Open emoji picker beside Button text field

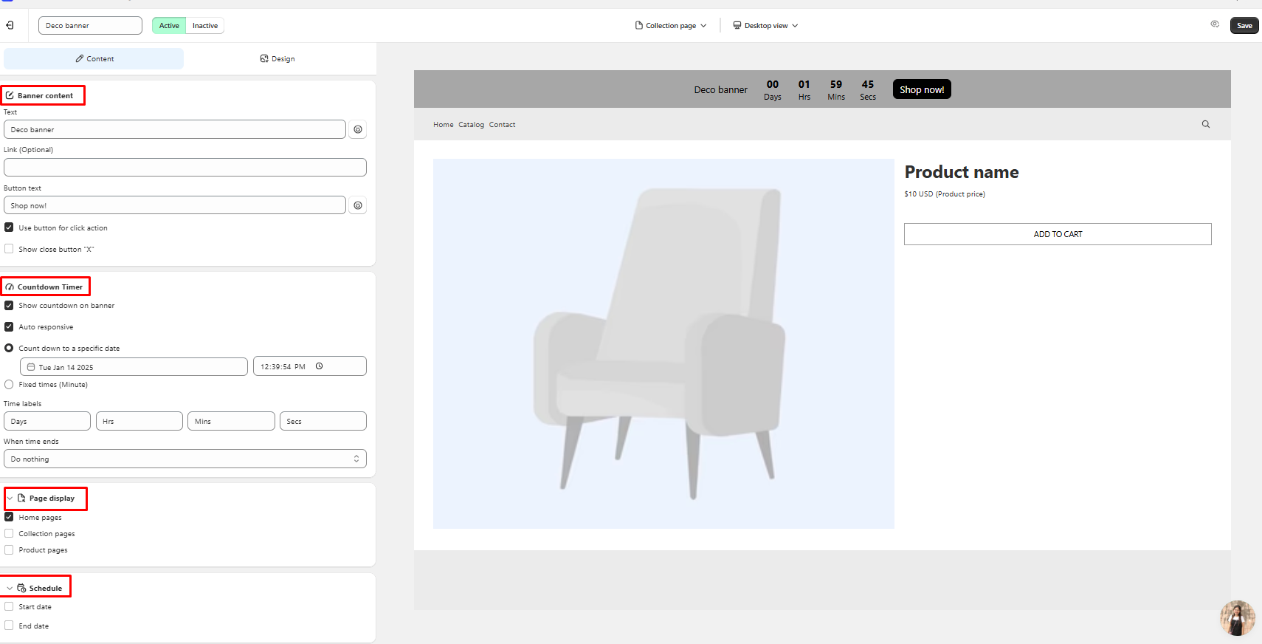click(x=358, y=205)
